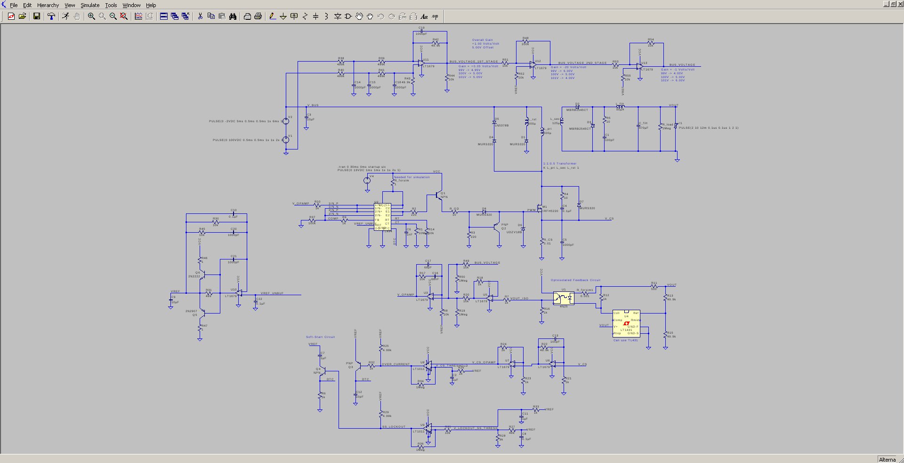Open a file with the folder icon
The height and width of the screenshot is (463, 904).
pyautogui.click(x=22, y=16)
